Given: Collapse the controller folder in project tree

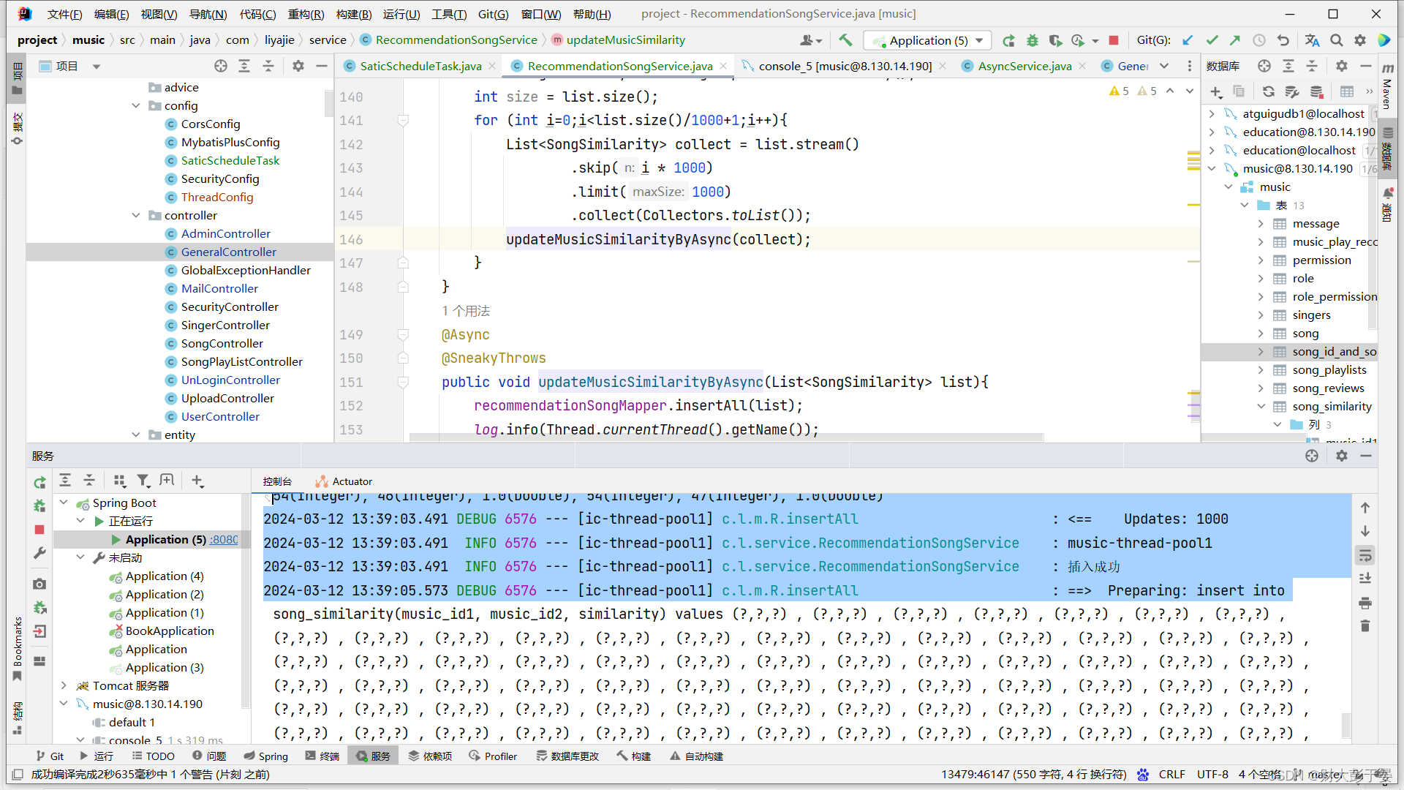Looking at the screenshot, I should [x=136, y=215].
